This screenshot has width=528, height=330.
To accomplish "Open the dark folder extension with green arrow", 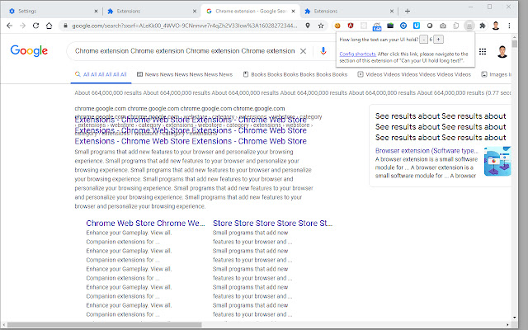I will [x=390, y=26].
